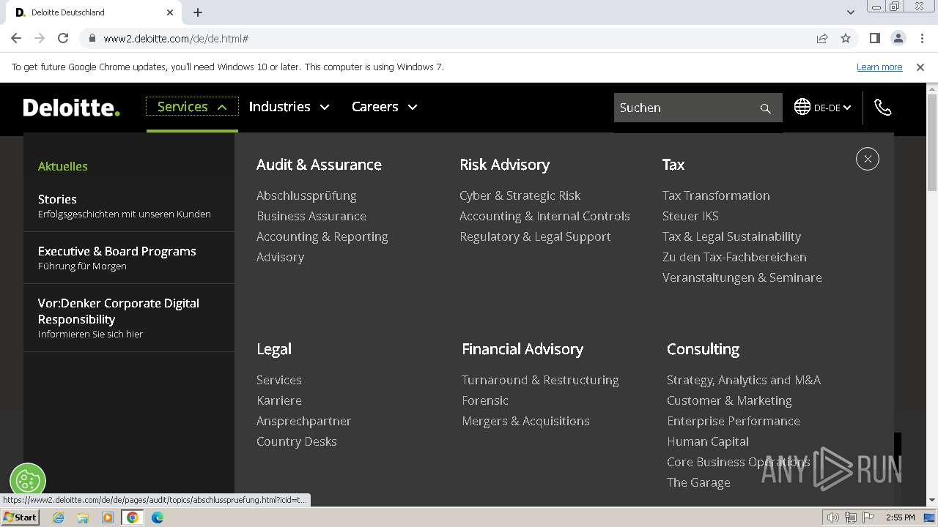The height and width of the screenshot is (527, 938).
Task: Click the phone contact icon
Action: (883, 108)
